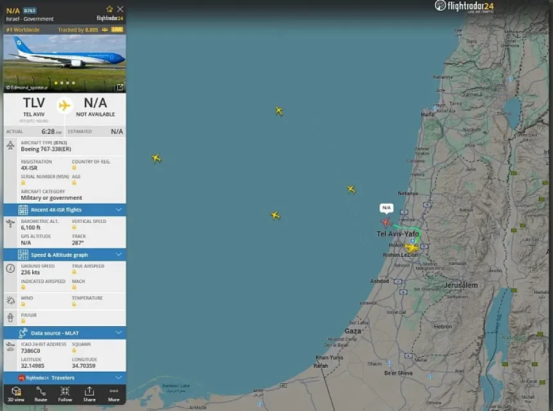Image resolution: width=553 pixels, height=411 pixels.
Task: Switch to the second photo dot
Action: click(x=62, y=83)
